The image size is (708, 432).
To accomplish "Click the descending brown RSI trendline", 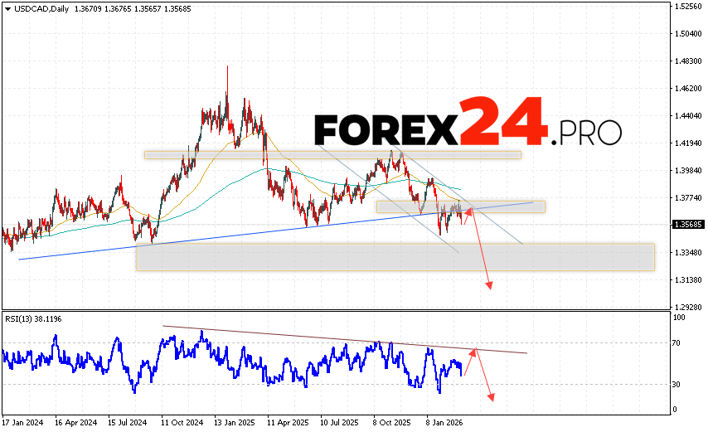I will click(x=332, y=338).
